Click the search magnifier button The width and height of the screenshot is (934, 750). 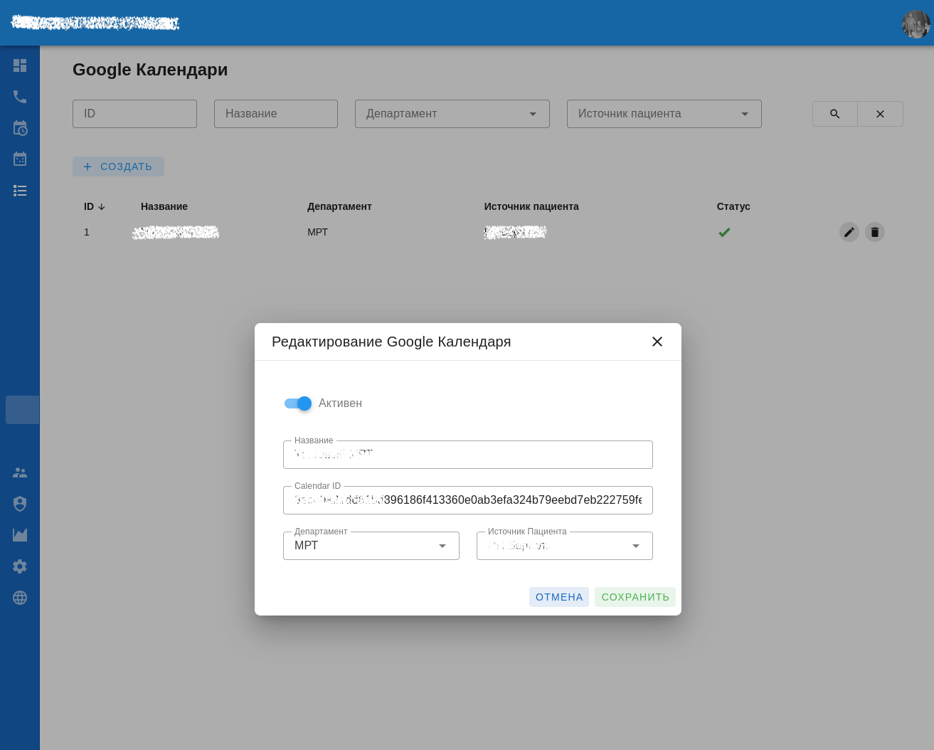click(835, 114)
